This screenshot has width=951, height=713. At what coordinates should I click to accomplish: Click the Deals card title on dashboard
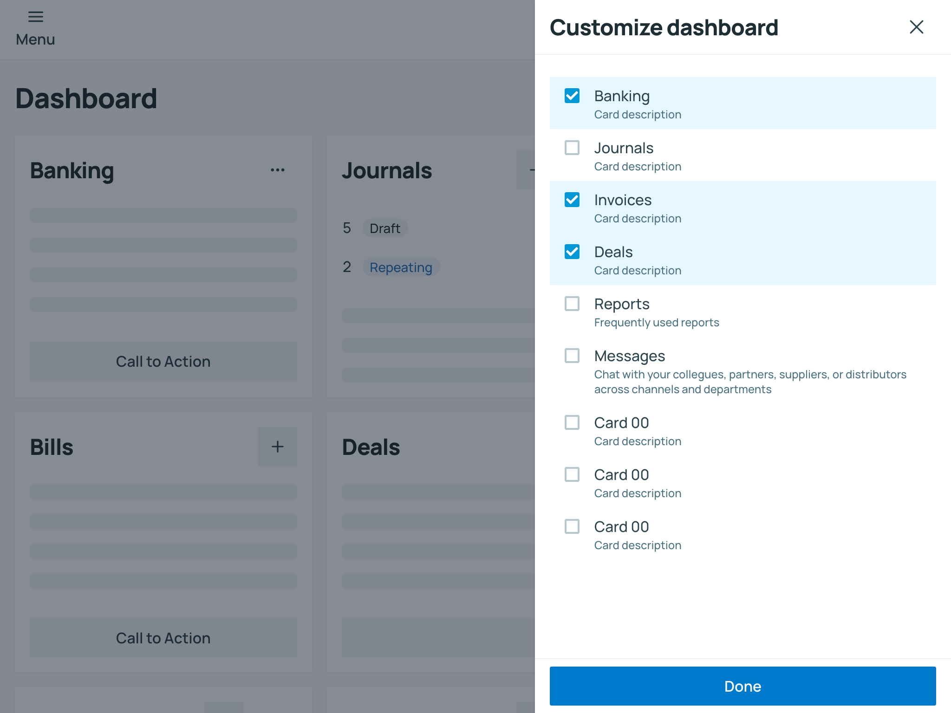coord(371,447)
